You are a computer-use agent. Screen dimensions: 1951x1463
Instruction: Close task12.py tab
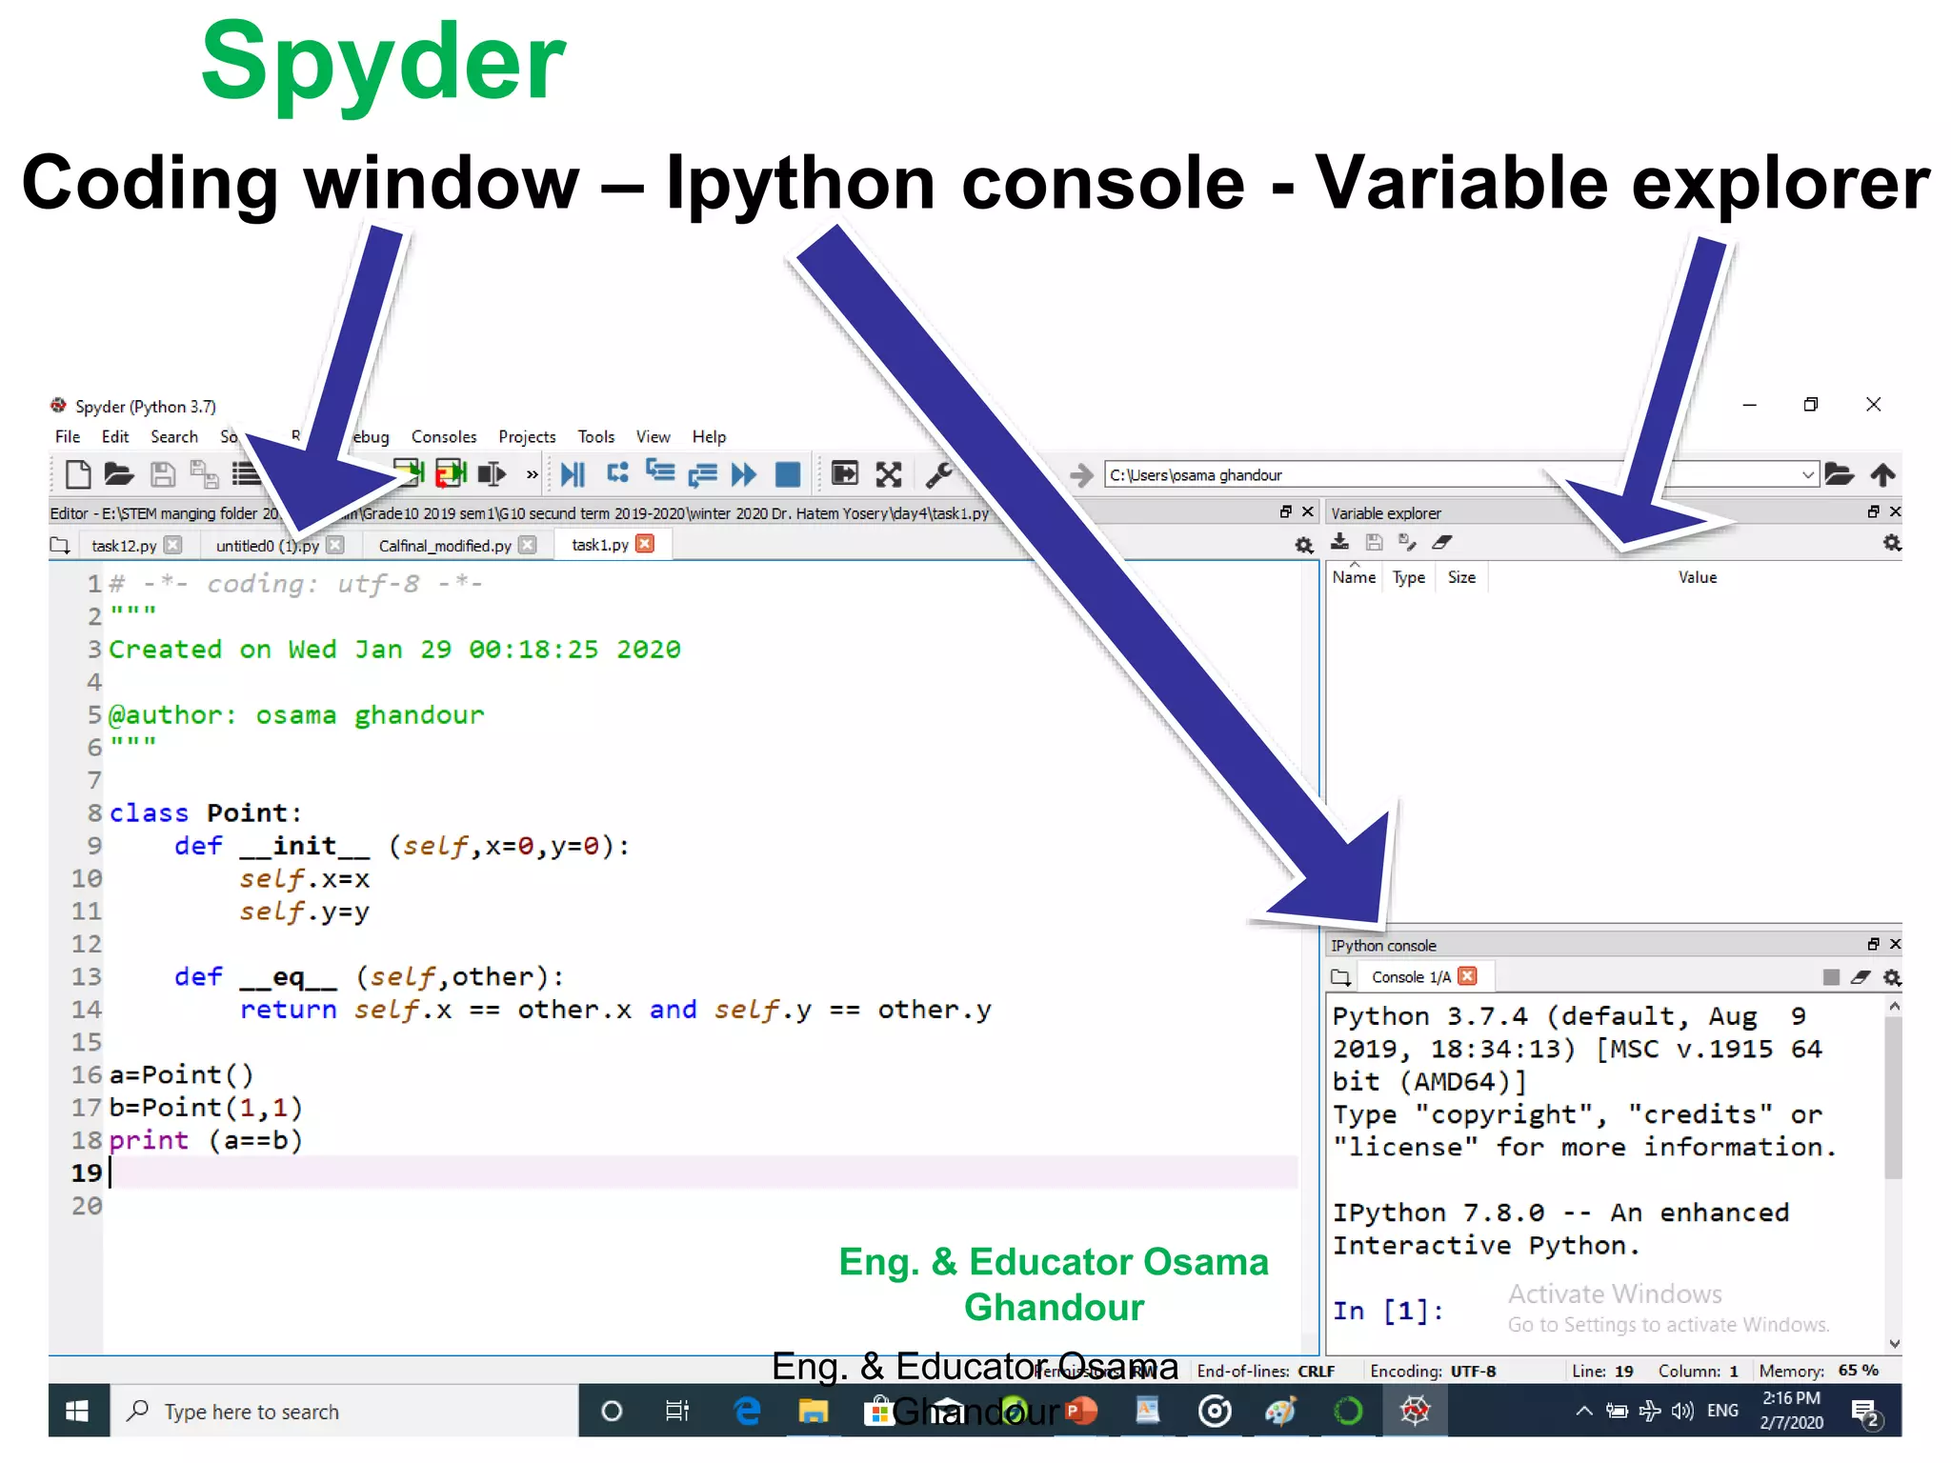[x=172, y=545]
